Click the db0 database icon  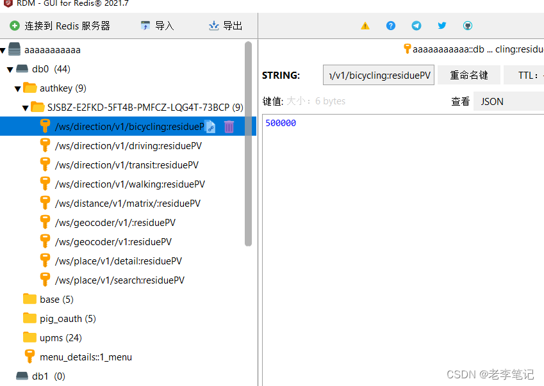point(22,68)
